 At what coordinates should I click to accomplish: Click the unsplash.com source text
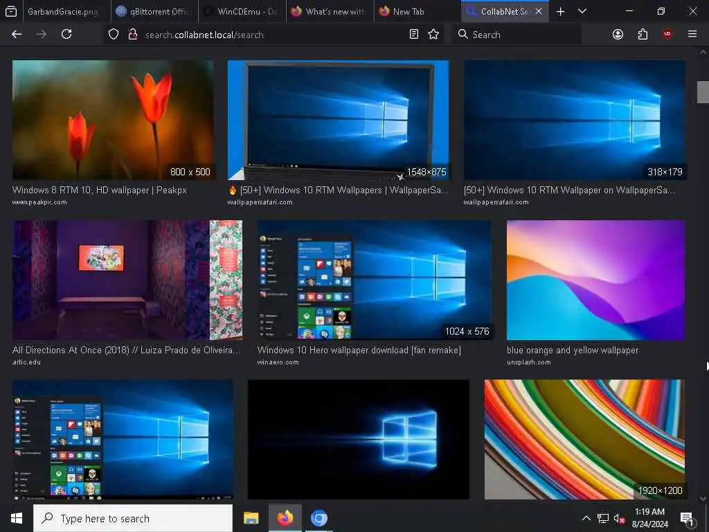pyautogui.click(x=528, y=362)
